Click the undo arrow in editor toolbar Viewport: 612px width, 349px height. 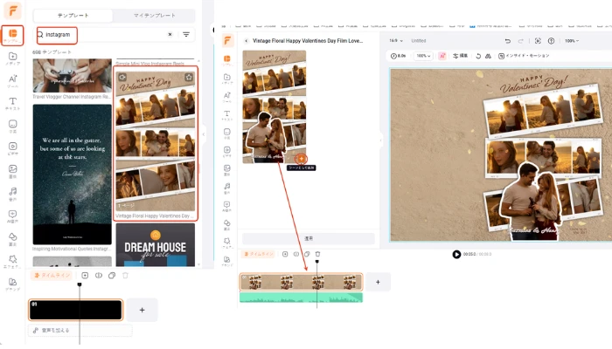507,41
